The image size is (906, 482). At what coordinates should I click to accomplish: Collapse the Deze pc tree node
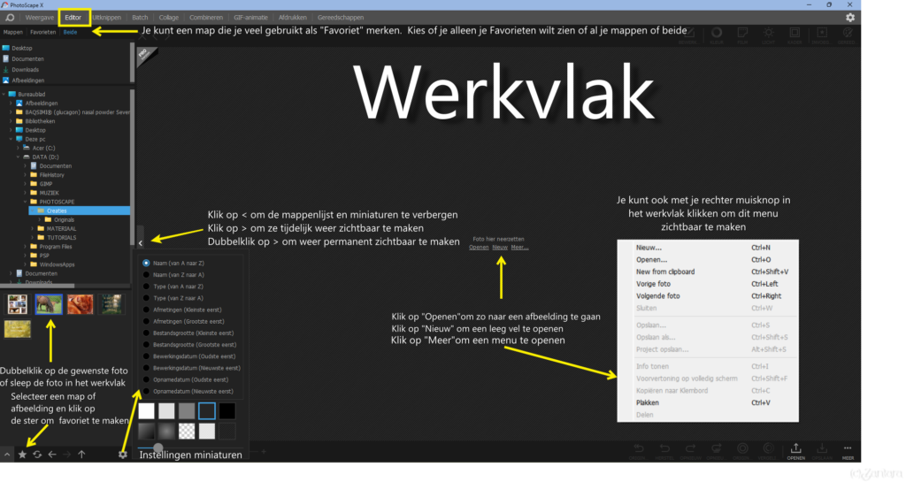11,139
